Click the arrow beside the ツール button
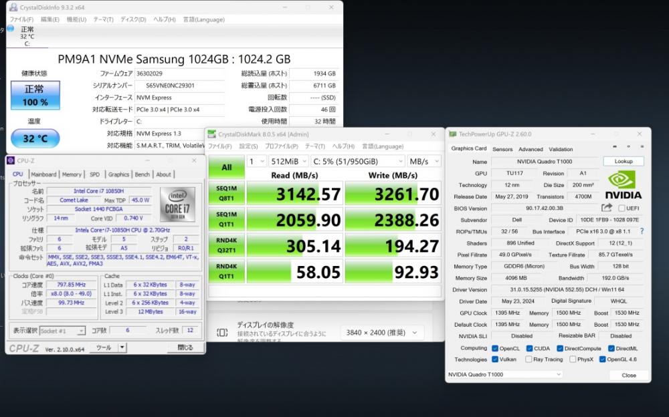669x417 pixels. tap(122, 347)
